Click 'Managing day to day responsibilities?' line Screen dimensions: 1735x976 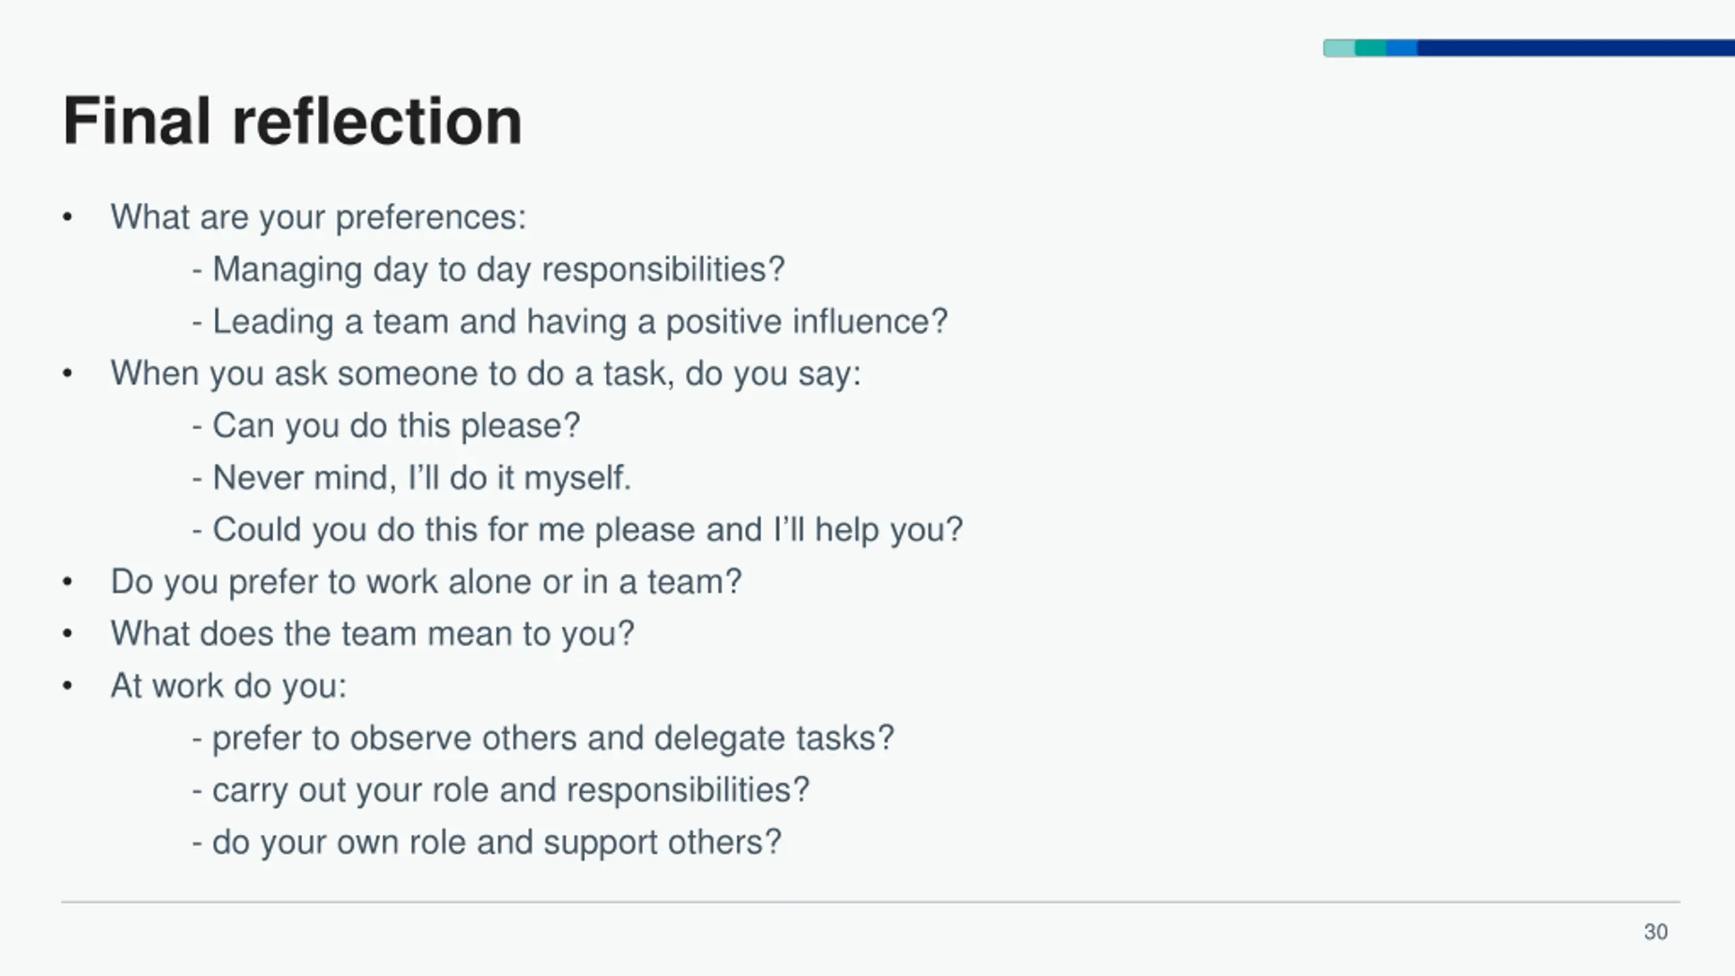tap(489, 270)
